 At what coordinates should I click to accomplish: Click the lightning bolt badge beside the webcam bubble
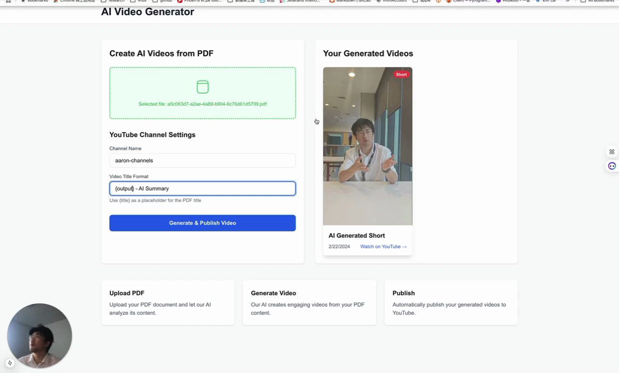10,363
